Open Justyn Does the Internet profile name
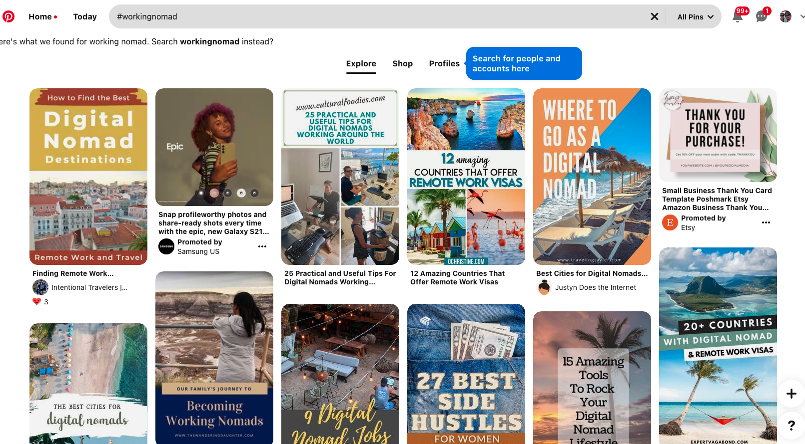 click(596, 287)
